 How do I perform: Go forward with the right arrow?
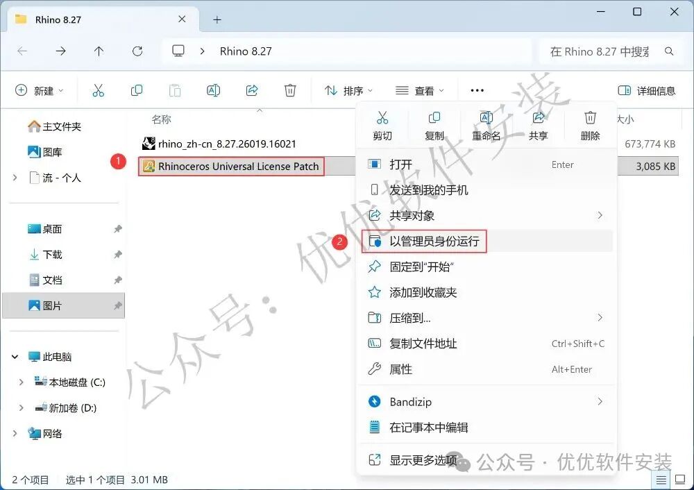(60, 51)
